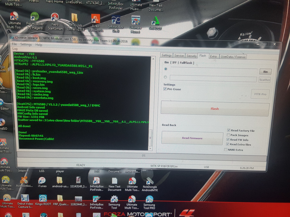Open the Help menu
Viewport: 290px width, 217px height.
pos(39,45)
